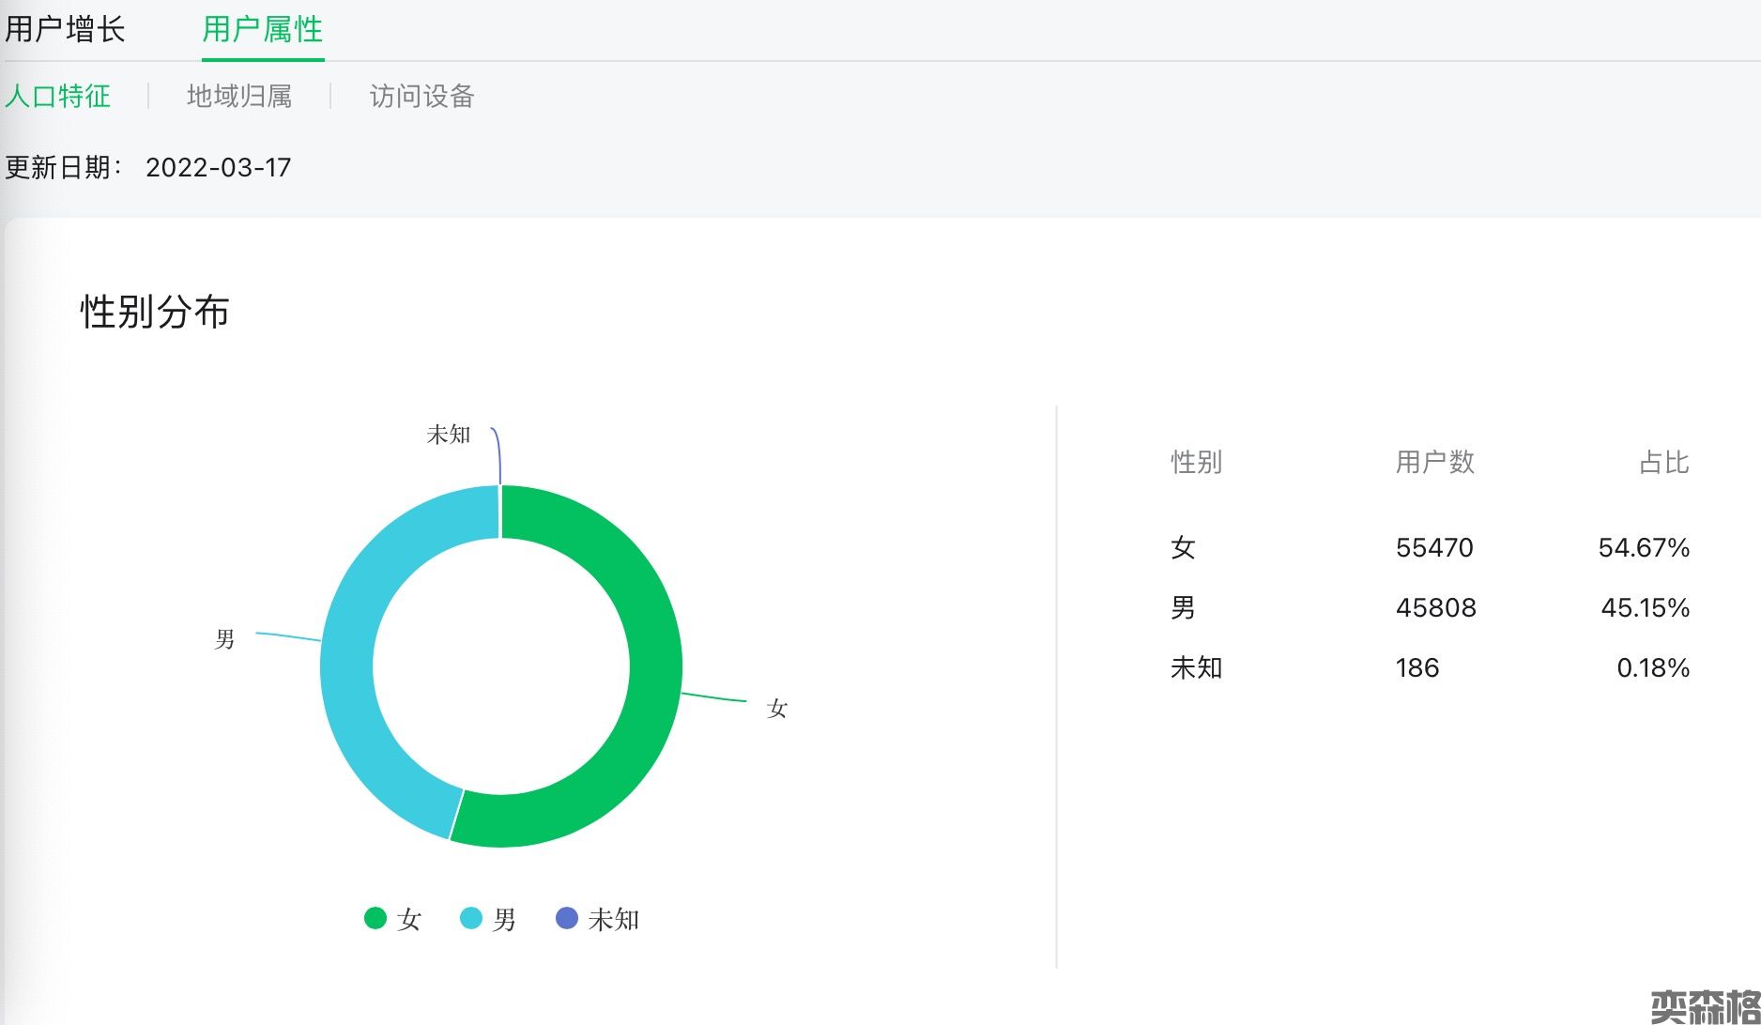1761x1025 pixels.
Task: Open the 人口特征 sub-tab
Action: point(57,96)
